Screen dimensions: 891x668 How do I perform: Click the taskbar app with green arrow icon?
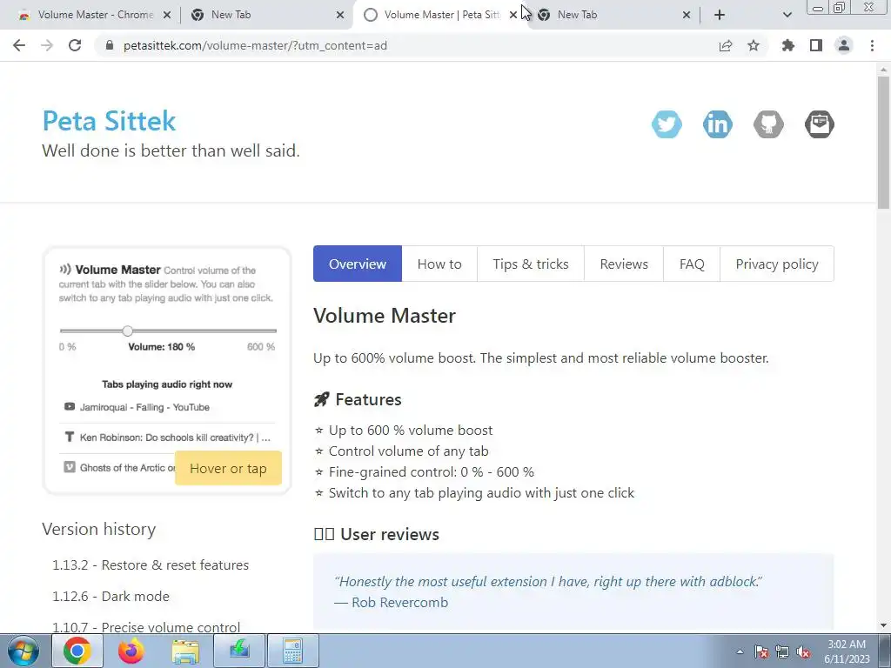[239, 651]
